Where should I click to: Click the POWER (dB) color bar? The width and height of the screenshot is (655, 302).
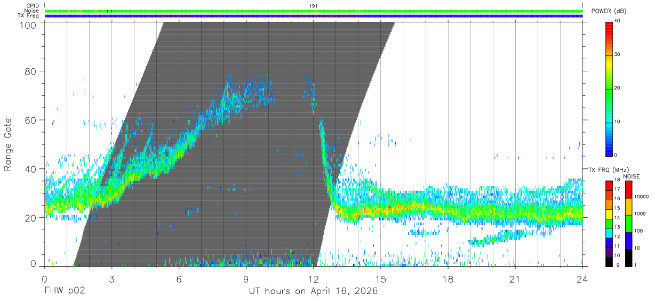[x=609, y=88]
